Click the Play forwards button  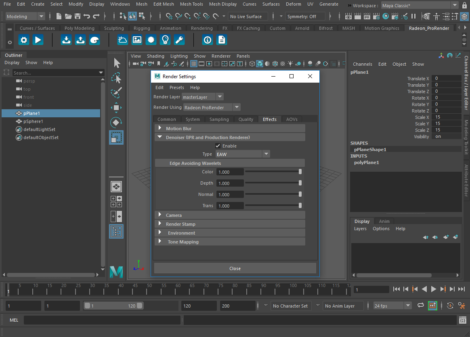point(433,289)
